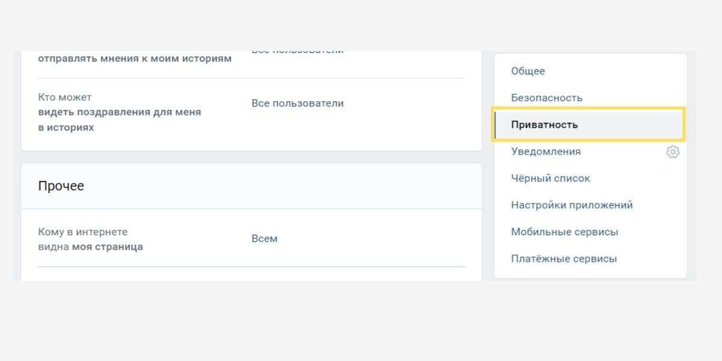
Task: Click the 'отправлять мнения к моим историям' label
Action: pyautogui.click(x=135, y=59)
